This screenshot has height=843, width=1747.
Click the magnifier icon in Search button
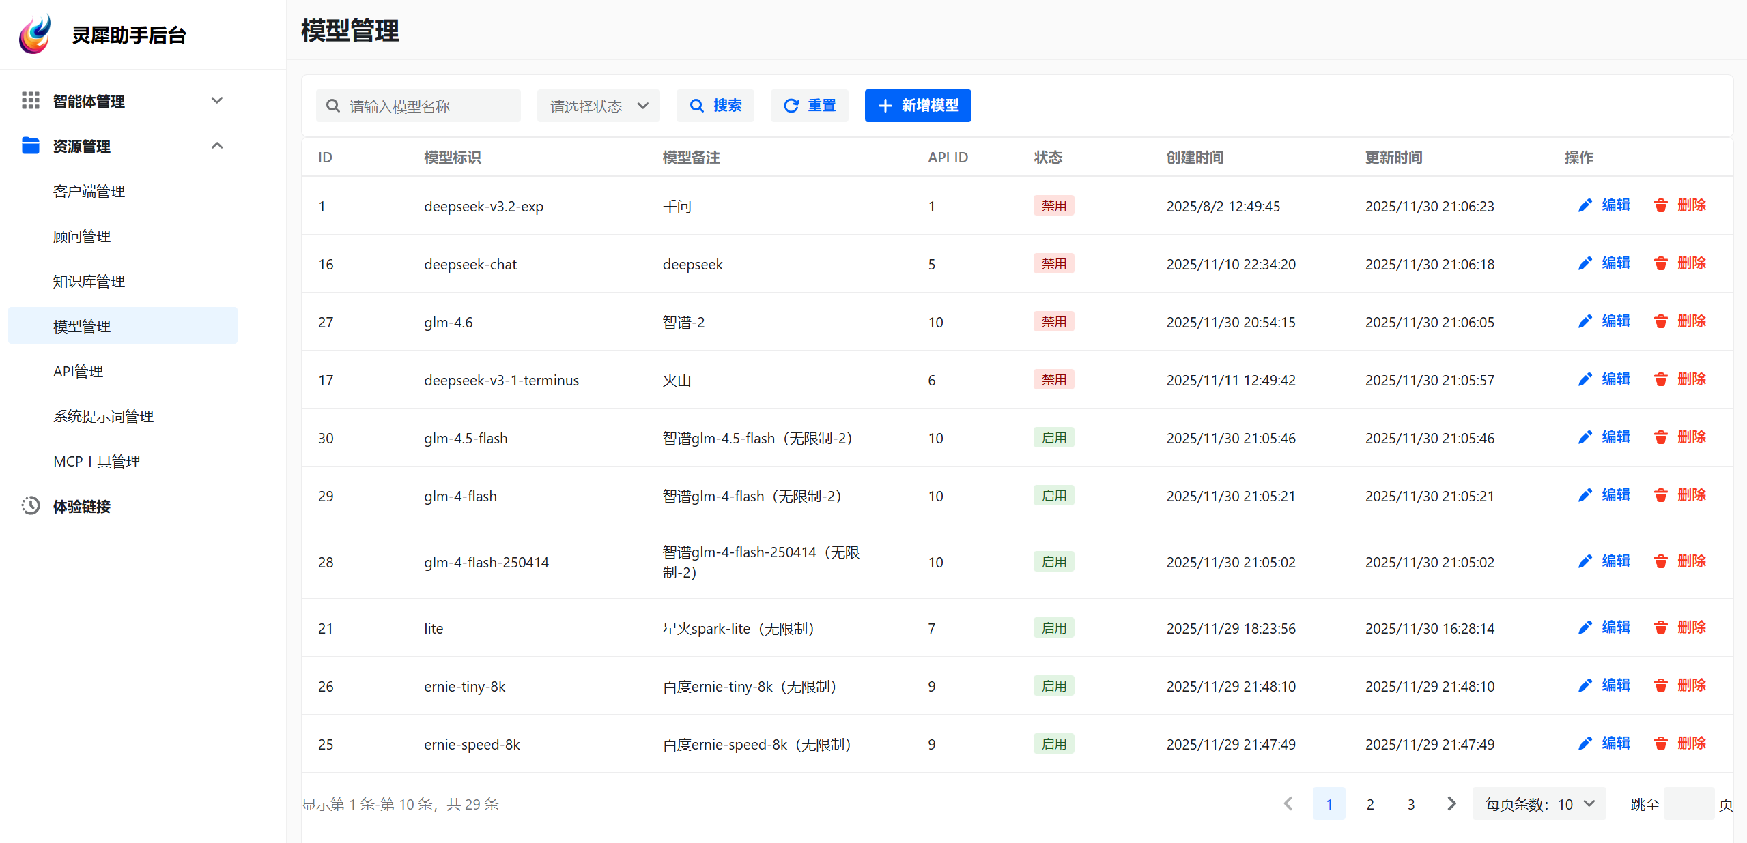[x=696, y=106]
